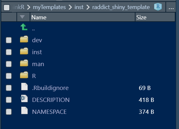Select the NAMESPACE checkbox

coord(9,112)
